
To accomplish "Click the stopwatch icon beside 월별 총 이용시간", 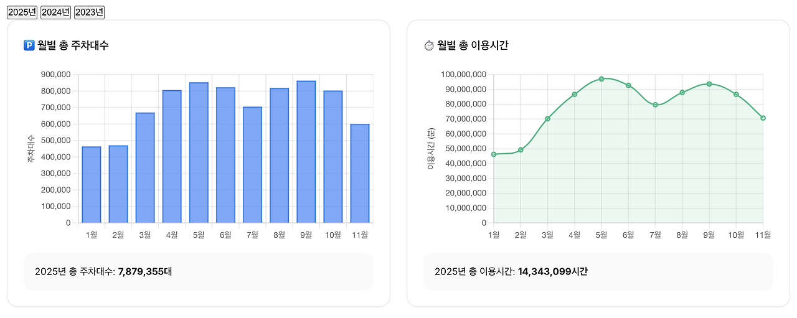I will [x=428, y=45].
